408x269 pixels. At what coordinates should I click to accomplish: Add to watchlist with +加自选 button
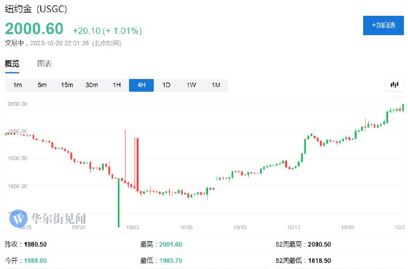[x=384, y=25]
